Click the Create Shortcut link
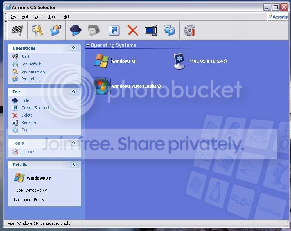 coord(35,108)
